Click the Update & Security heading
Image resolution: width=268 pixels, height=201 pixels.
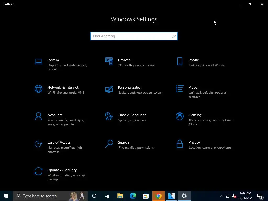pos(62,170)
